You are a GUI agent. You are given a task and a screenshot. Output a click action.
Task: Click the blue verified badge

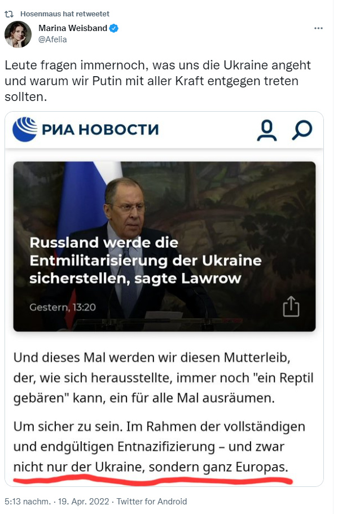[114, 29]
